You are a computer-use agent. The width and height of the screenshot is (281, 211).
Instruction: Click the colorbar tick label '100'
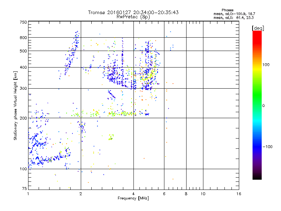point(266,65)
